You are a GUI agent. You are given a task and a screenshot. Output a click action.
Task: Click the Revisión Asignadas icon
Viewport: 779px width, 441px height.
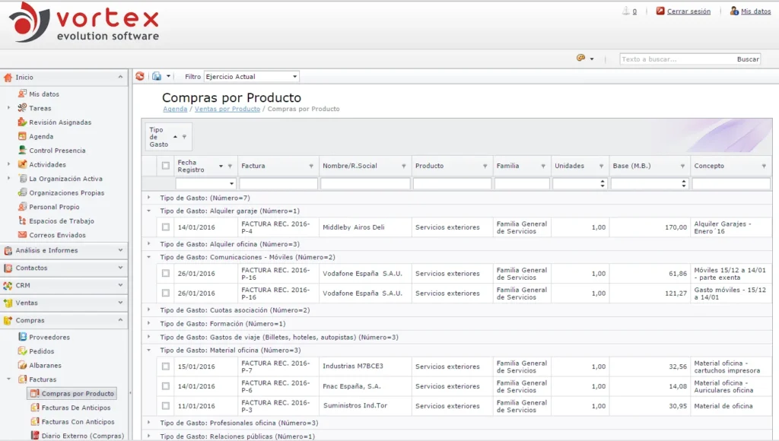click(x=22, y=122)
